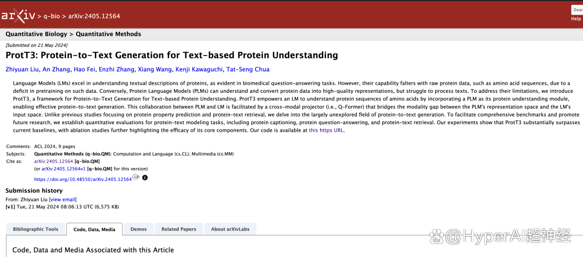583x257 pixels.
Task: Switch to the Demos tab
Action: click(138, 229)
